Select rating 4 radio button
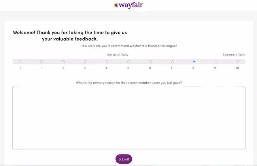257x166 pixels. pos(107,62)
